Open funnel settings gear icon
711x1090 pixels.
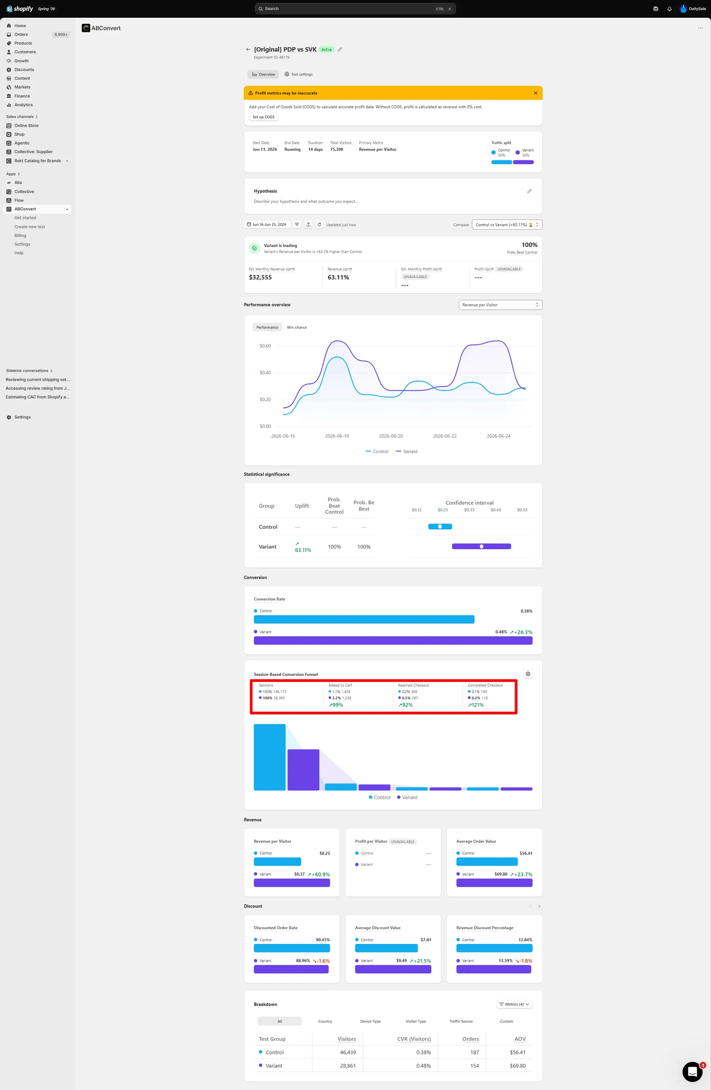click(528, 674)
